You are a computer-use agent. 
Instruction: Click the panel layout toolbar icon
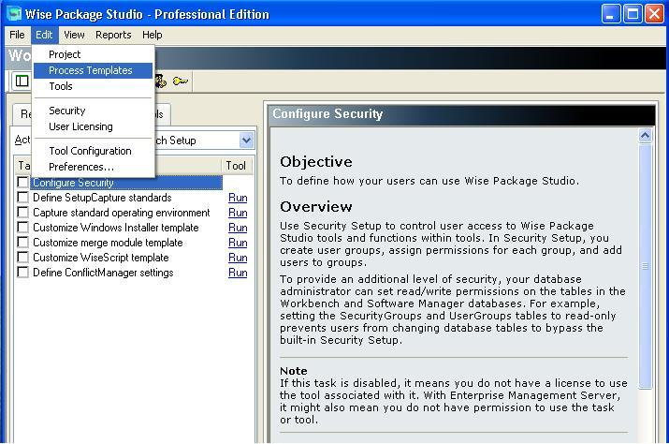pos(22,81)
